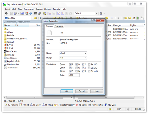Viewport: 148px width, 114px height.
Task: Open in PuTTY toolbar icon
Action: pyautogui.click(x=39, y=13)
